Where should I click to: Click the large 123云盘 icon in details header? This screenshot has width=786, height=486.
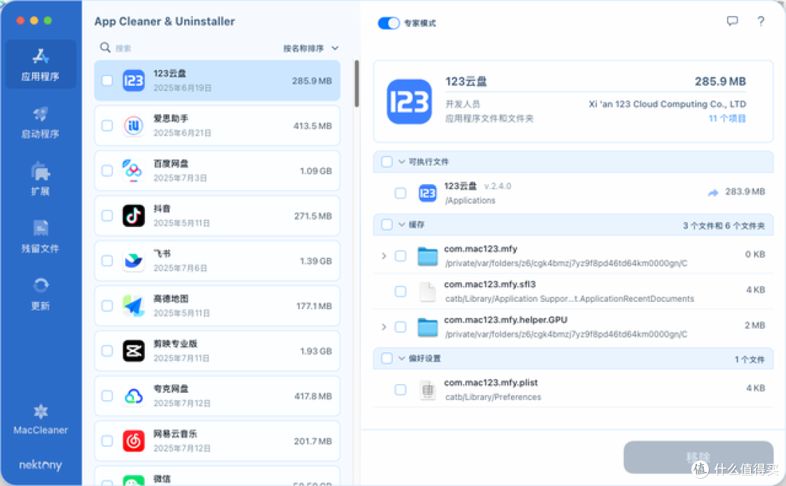pos(409,102)
